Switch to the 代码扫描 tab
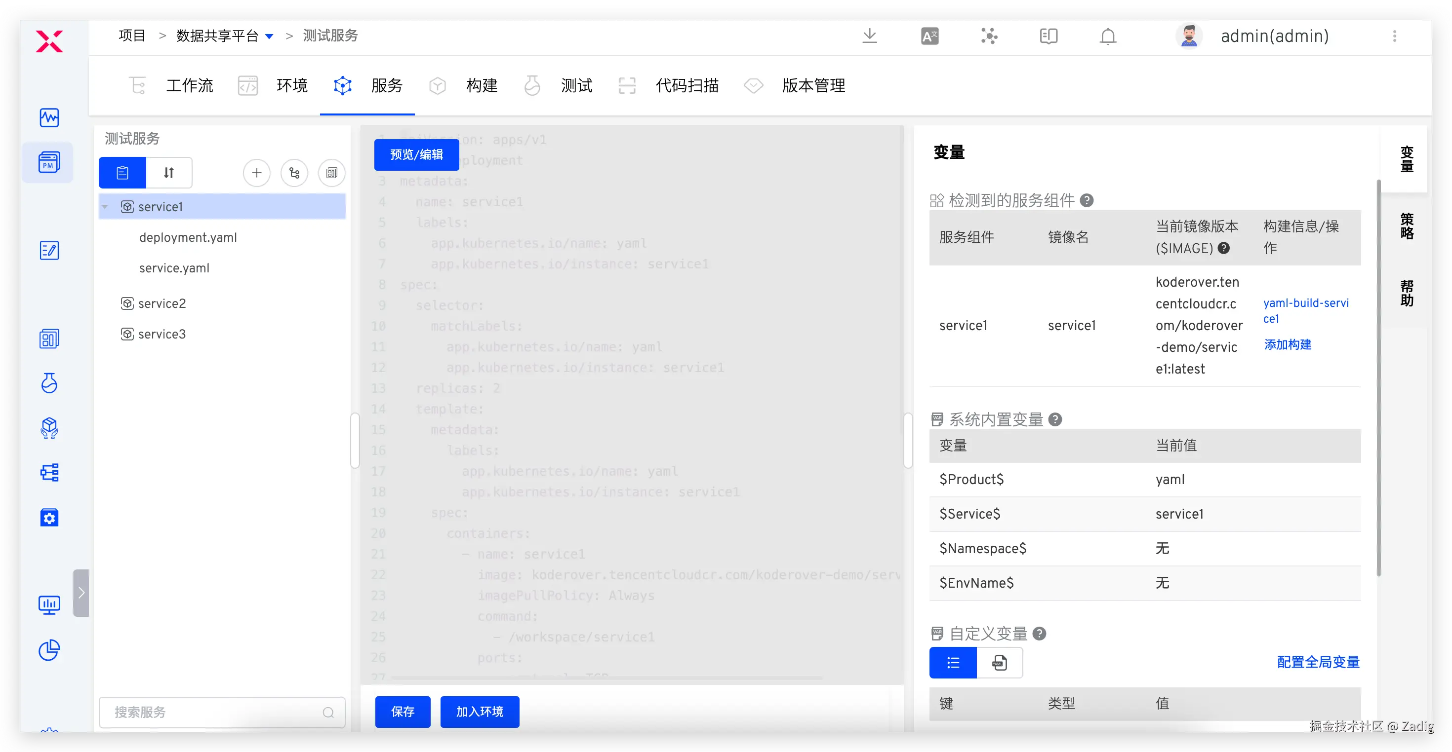The width and height of the screenshot is (1452, 752). (x=686, y=86)
